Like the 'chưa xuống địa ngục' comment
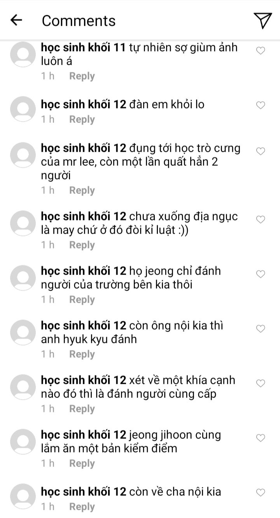The width and height of the screenshot is (280, 518). coord(261,219)
